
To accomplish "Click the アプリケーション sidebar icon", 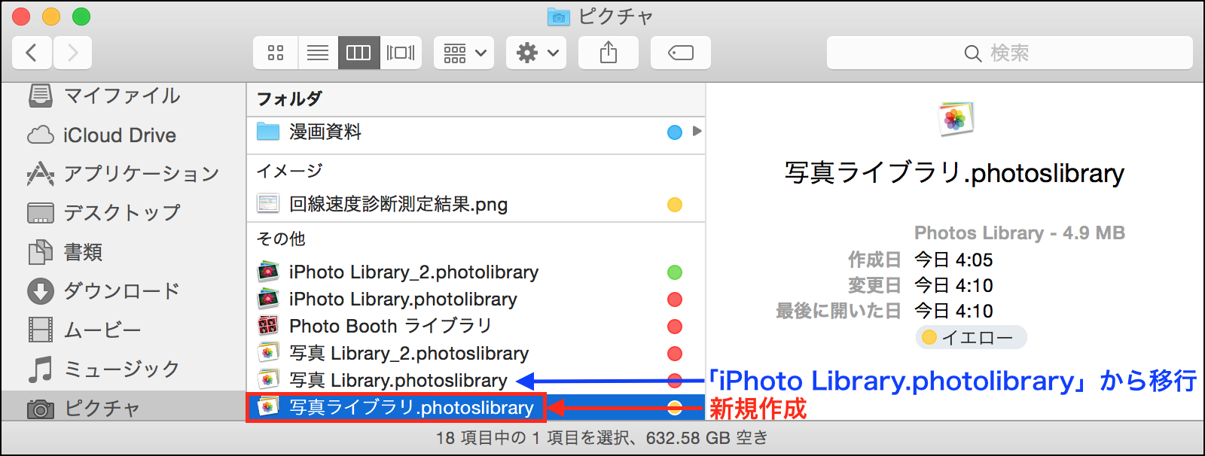I will coord(41,174).
